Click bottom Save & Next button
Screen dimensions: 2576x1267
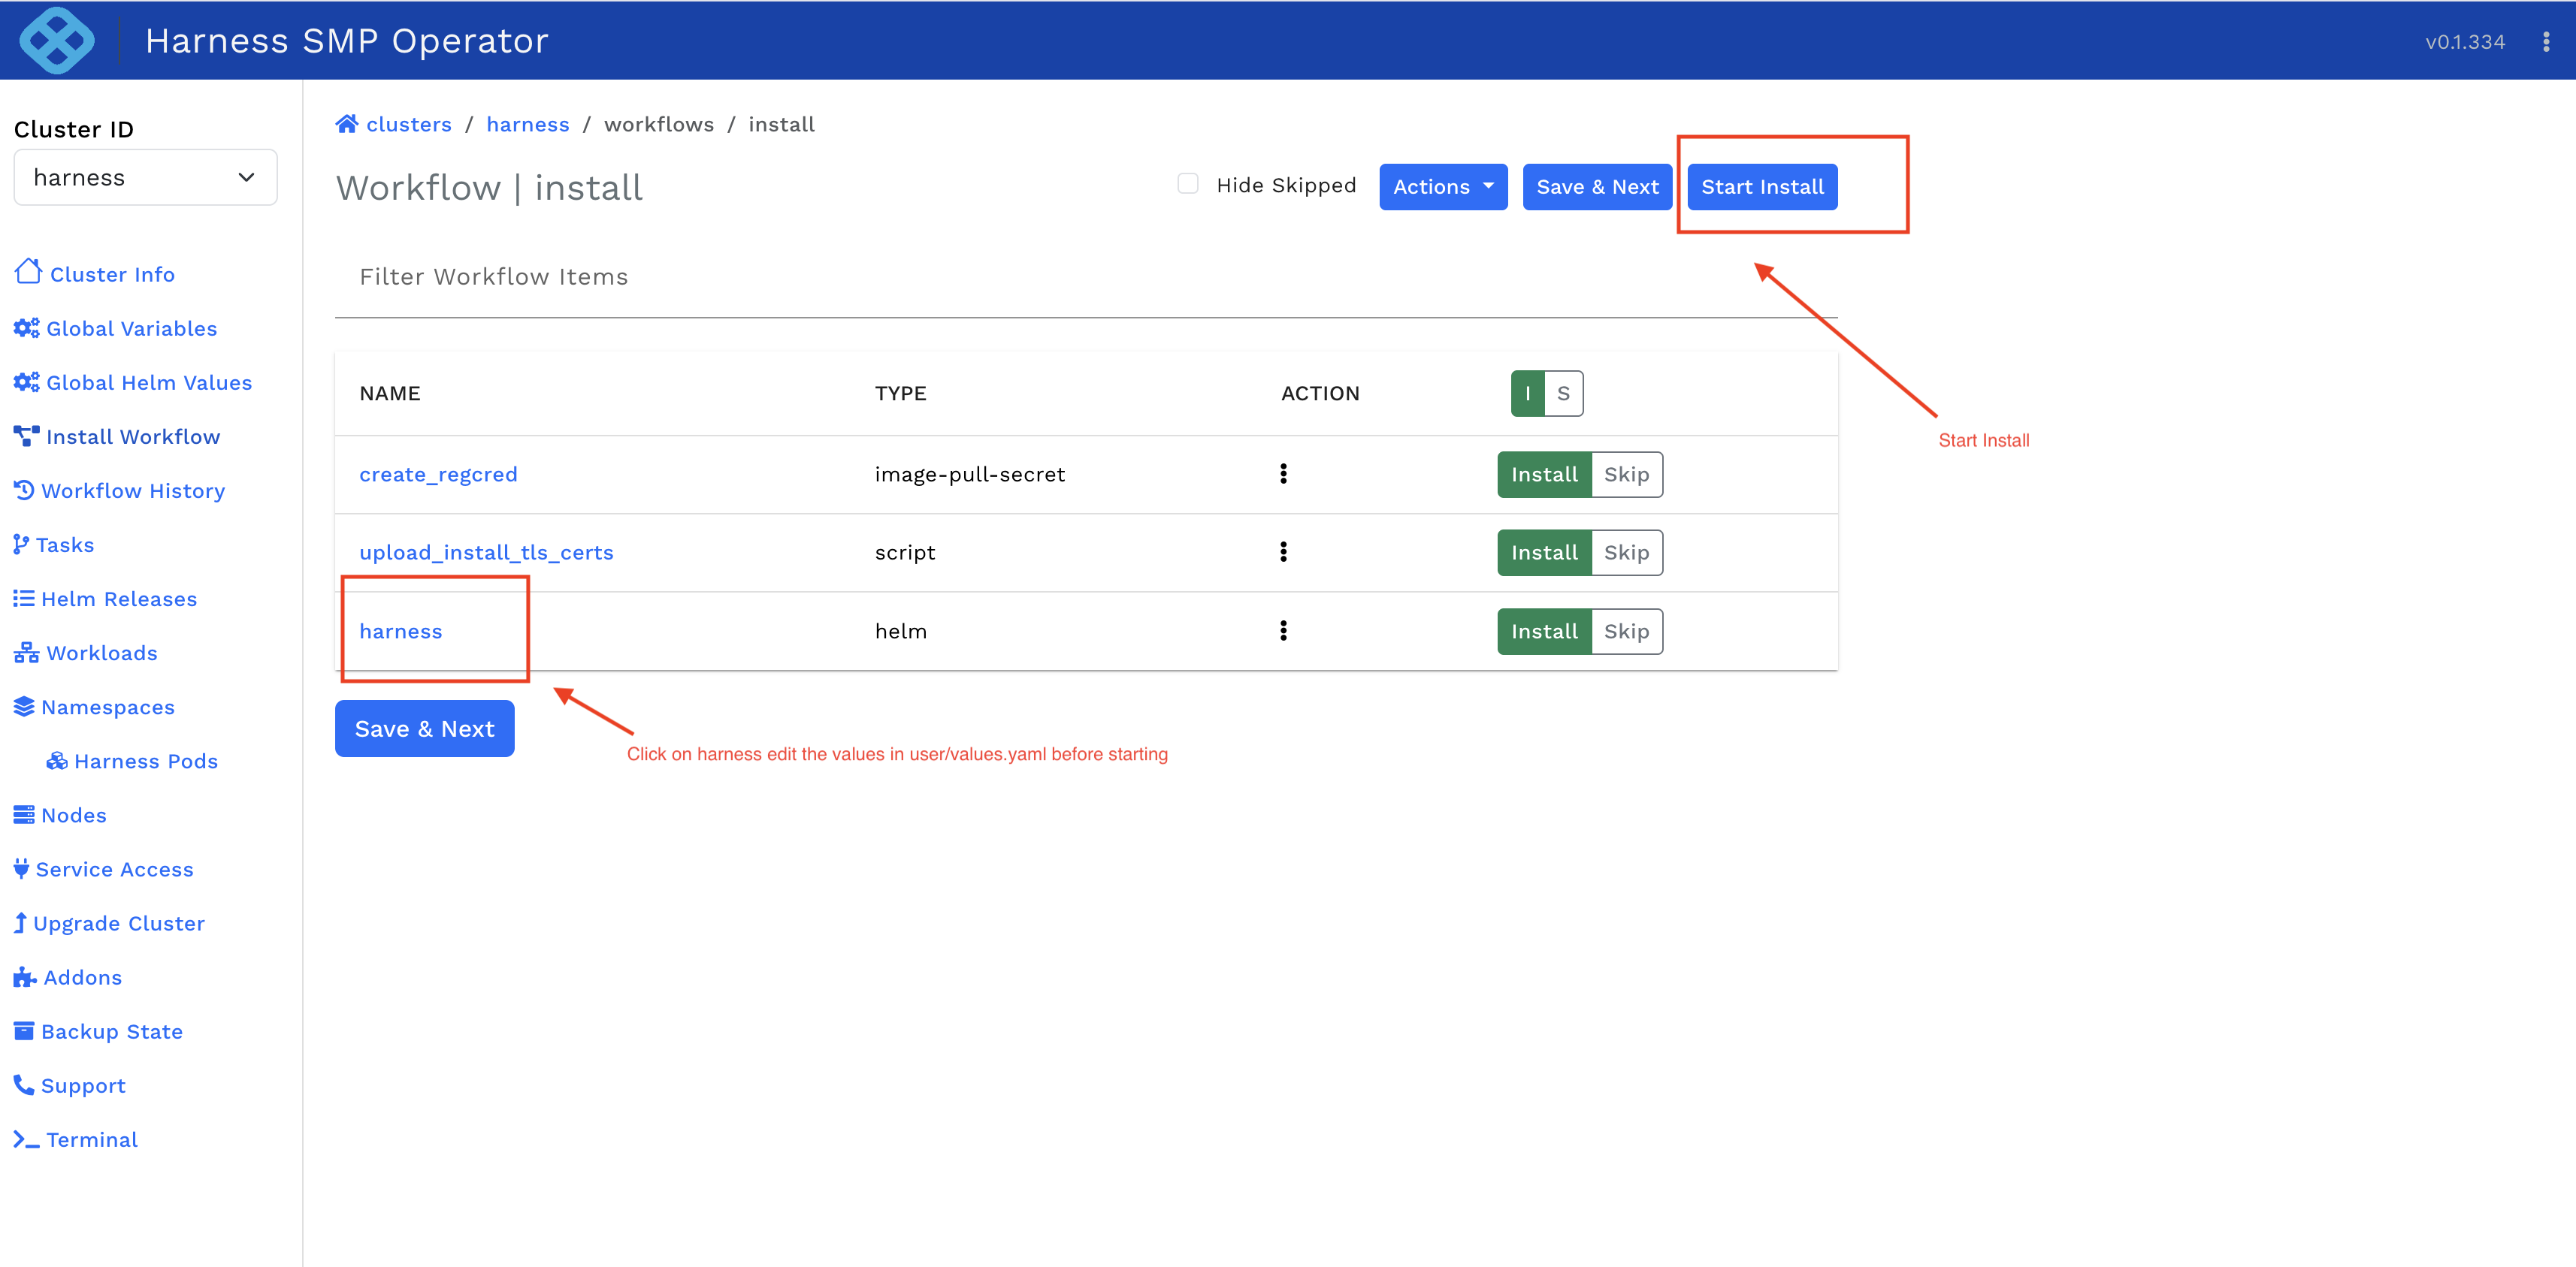424,729
